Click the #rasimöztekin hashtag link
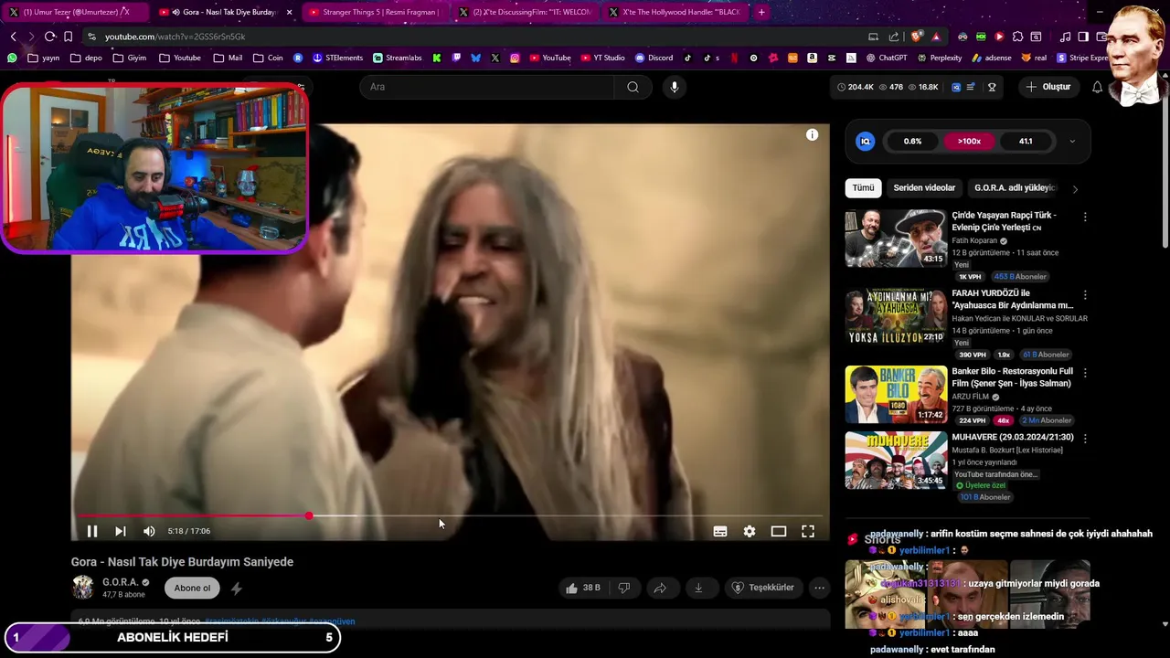This screenshot has width=1170, height=658. coord(231,621)
